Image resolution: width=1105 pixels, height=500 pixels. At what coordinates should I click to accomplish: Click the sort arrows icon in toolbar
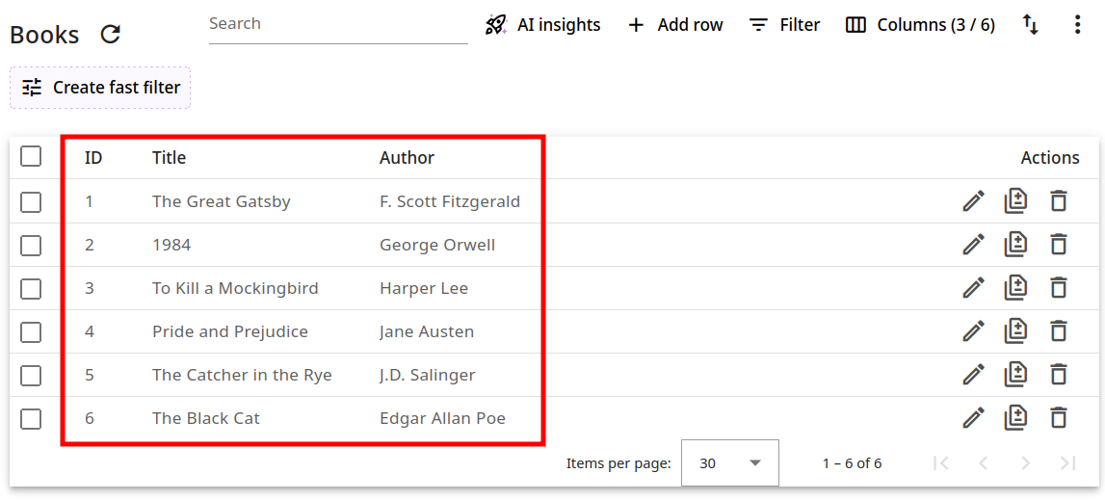[1030, 25]
